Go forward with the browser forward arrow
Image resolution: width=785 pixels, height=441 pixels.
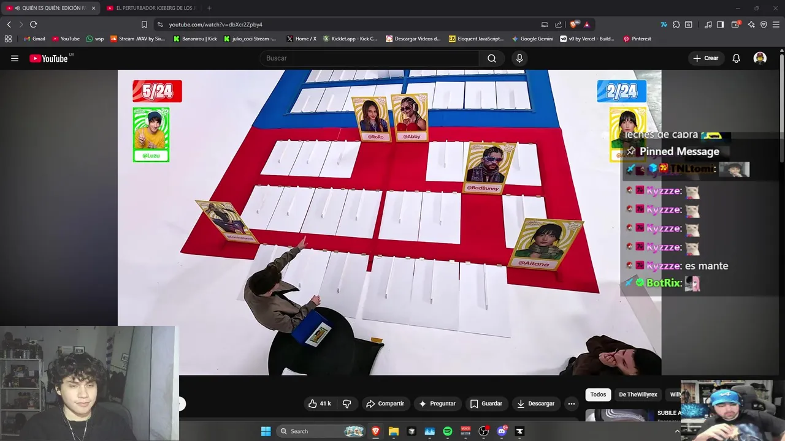coord(21,24)
